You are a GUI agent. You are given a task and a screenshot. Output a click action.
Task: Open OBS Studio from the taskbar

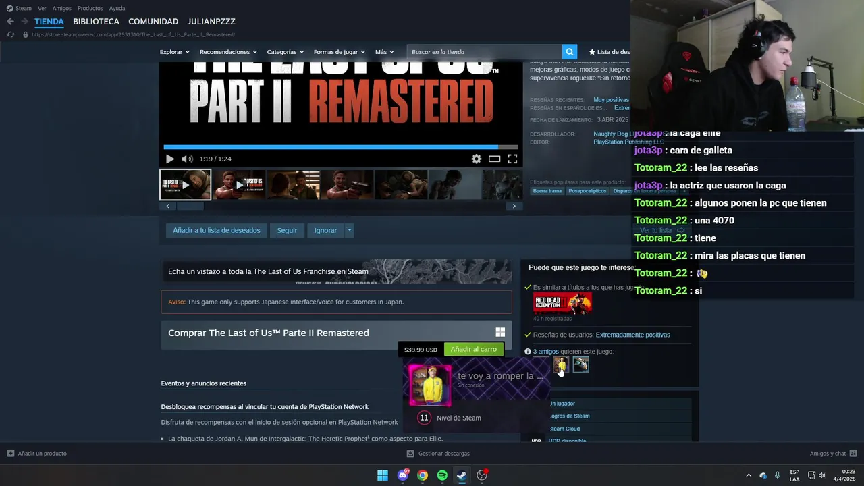point(482,475)
